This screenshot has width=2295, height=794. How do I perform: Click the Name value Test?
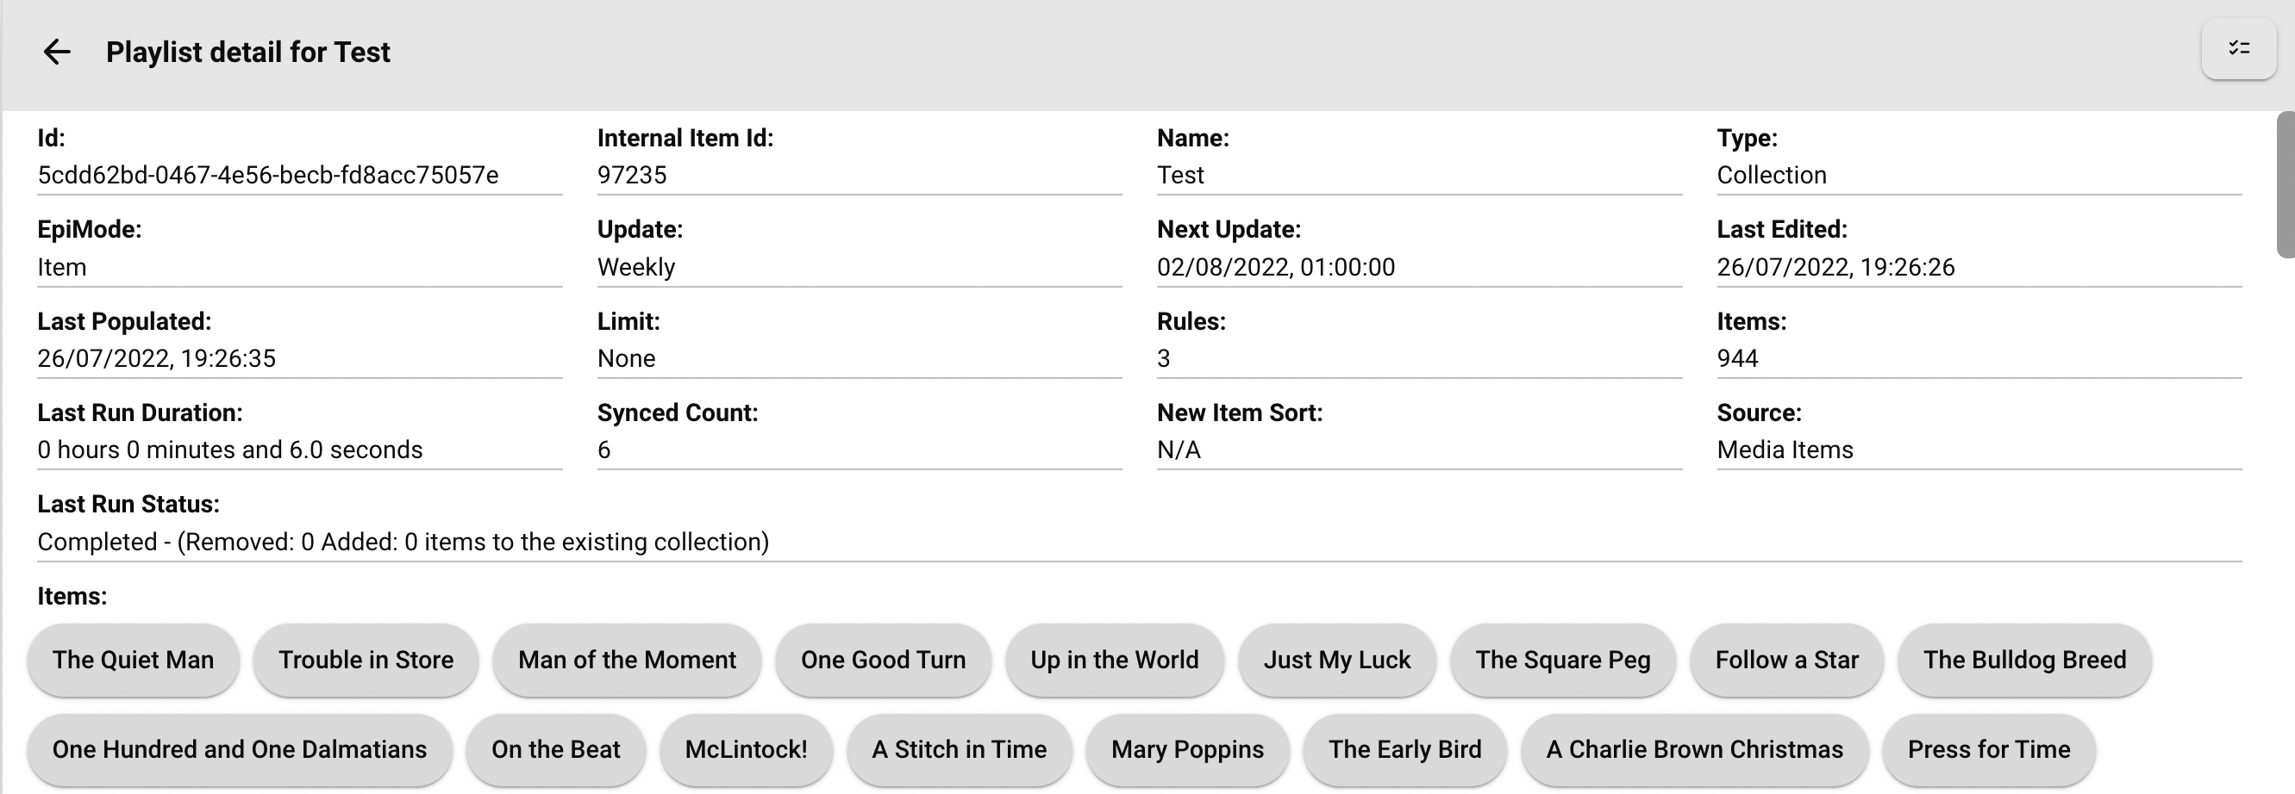click(x=1180, y=176)
